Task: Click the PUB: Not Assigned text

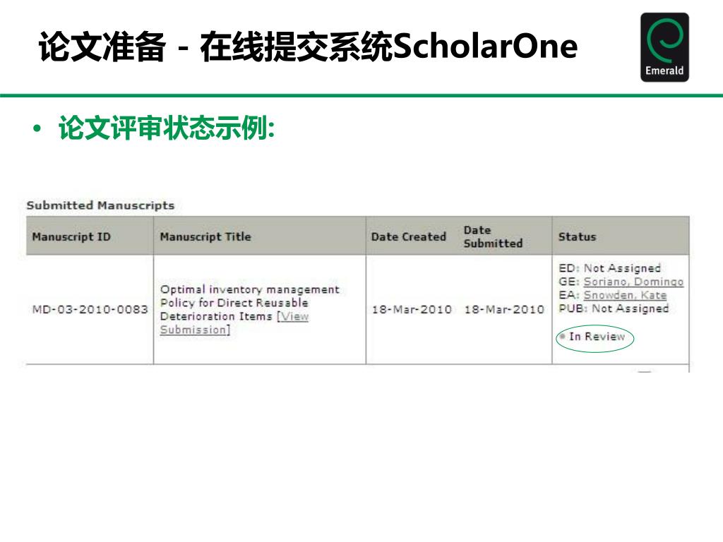Action: coord(614,308)
